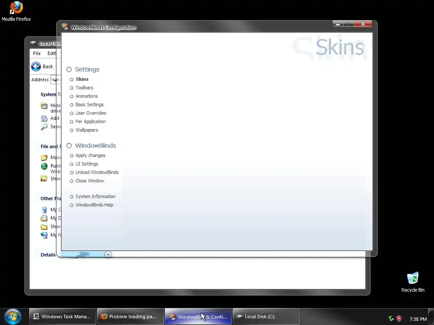The image size is (434, 325).
Task: Open WindowBlinds Help
Action: (95, 205)
